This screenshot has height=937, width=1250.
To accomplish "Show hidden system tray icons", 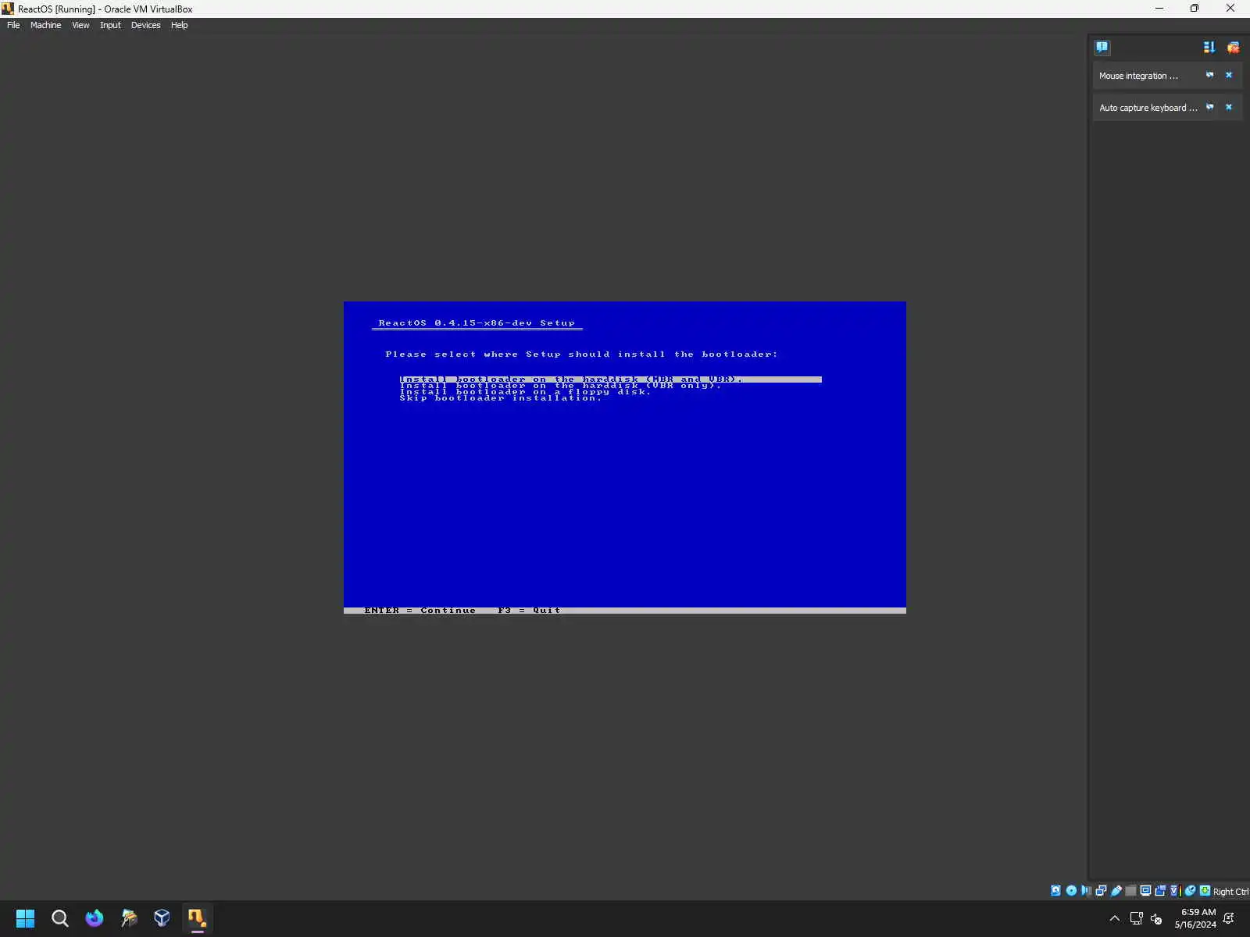I will 1115,918.
